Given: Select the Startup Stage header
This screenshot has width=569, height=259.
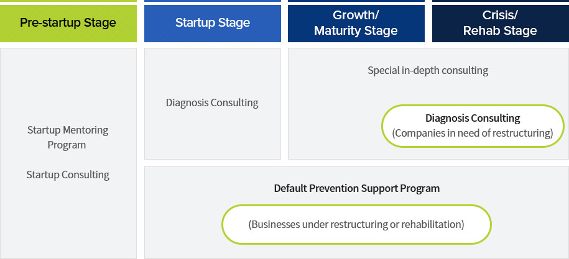Looking at the screenshot, I should 213,23.
